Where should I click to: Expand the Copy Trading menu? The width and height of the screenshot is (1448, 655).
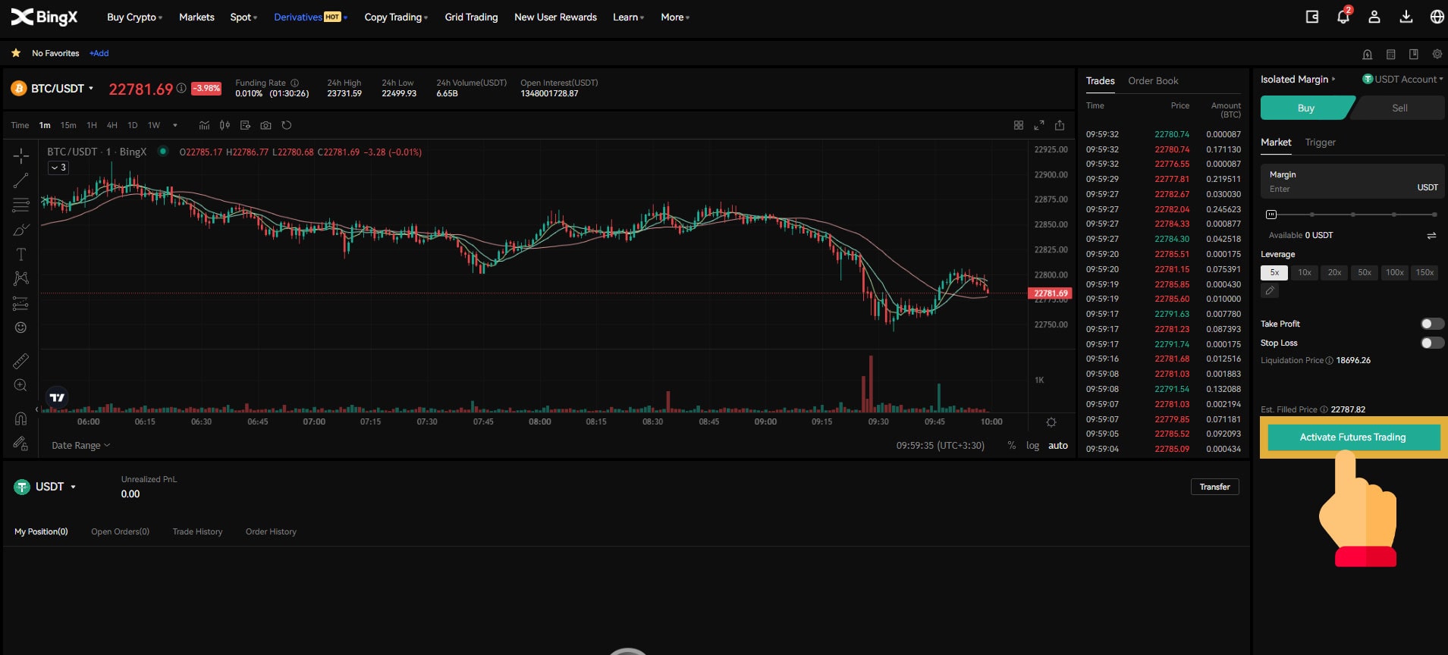[x=396, y=17]
